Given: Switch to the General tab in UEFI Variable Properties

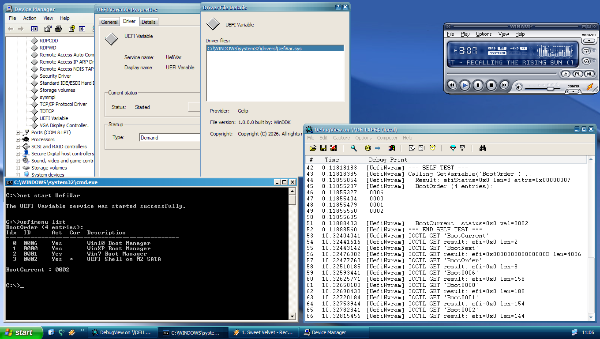Looking at the screenshot, I should click(x=109, y=22).
